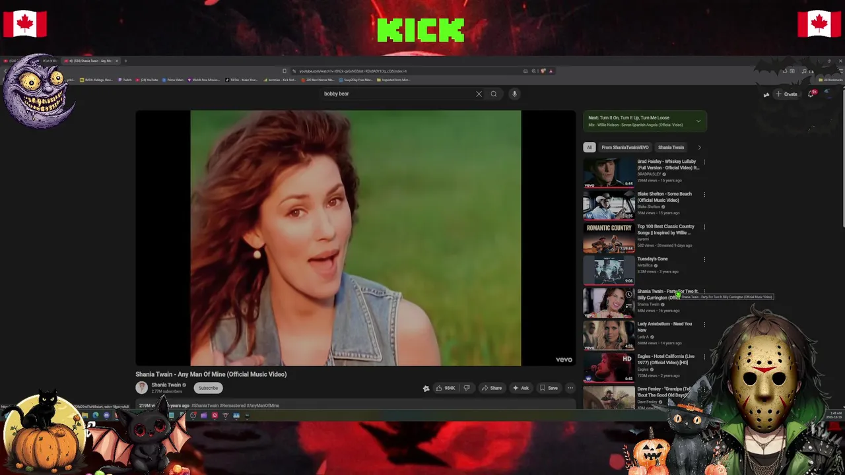Viewport: 845px width, 475px height.
Task: Click the sparkle remix icon left of like
Action: (x=426, y=388)
